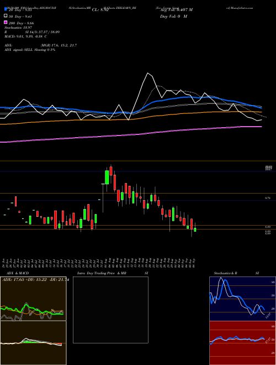Click the 'ADX signal: SELL' text
276x365 pixels.
[x=19, y=50]
